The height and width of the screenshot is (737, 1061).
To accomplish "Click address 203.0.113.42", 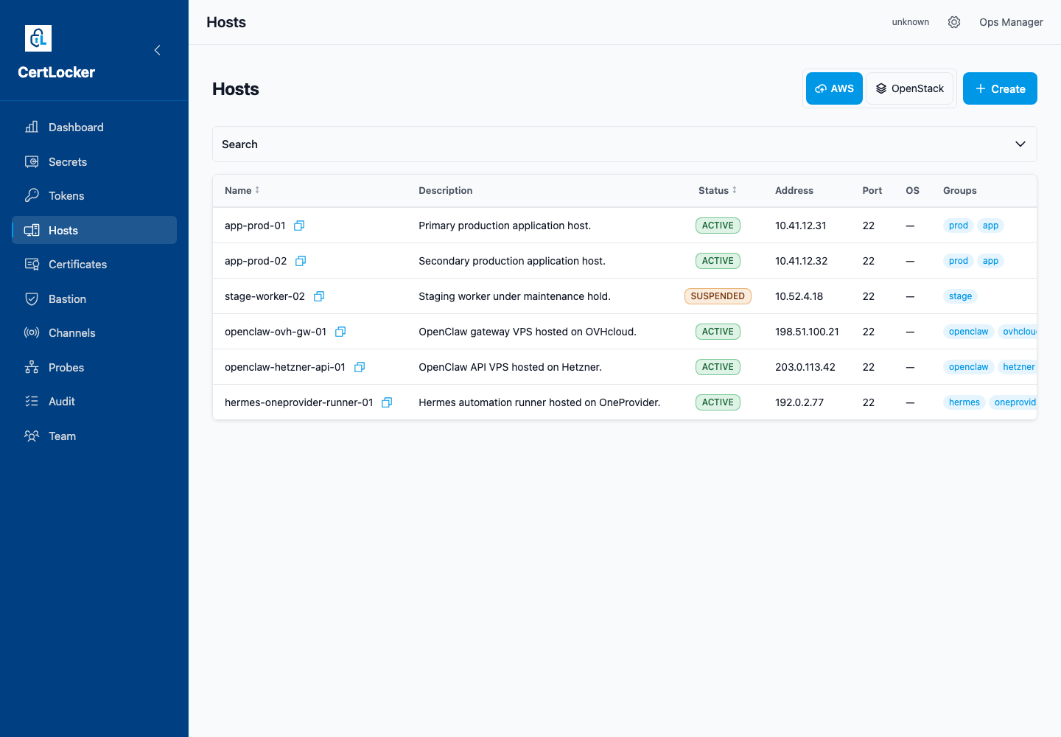I will pos(805,367).
